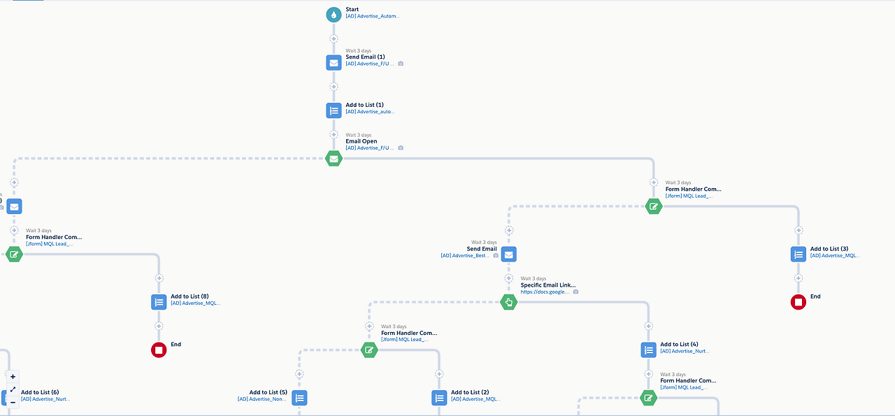This screenshot has height=416, width=895.
Task: Click camera icon beside the docs.google link
Action: (575, 292)
